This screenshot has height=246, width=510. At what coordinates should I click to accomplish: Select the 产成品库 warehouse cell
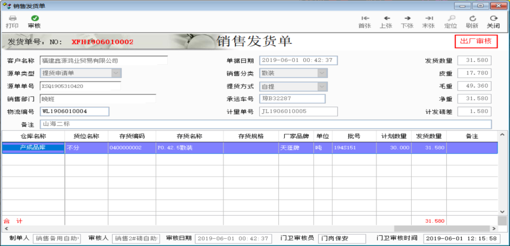[x=33, y=148]
